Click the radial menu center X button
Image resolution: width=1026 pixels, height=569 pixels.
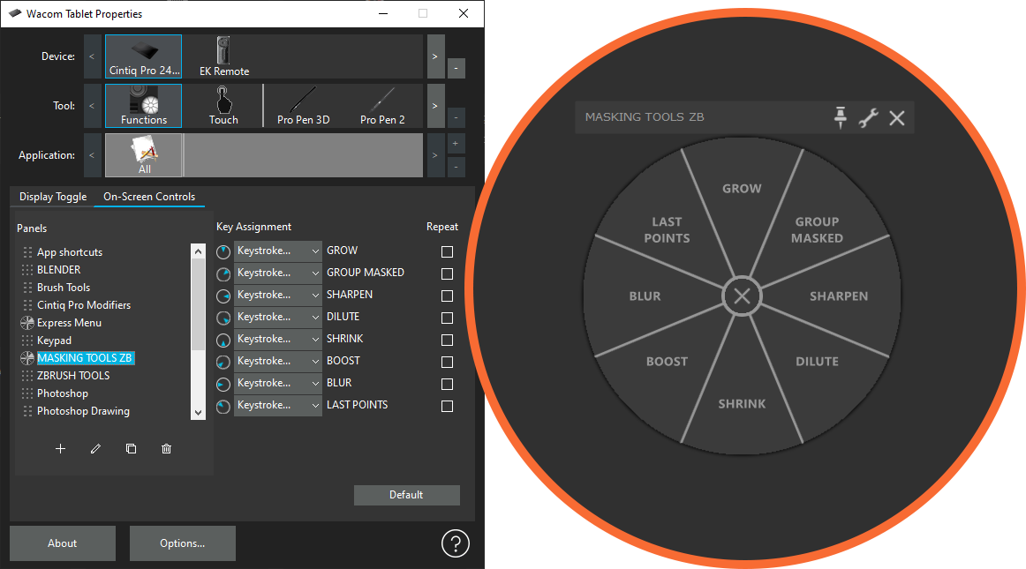(742, 296)
